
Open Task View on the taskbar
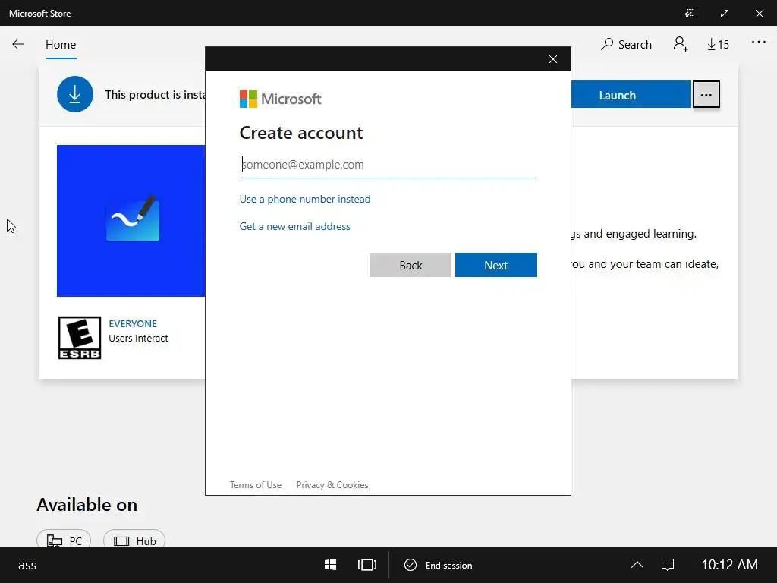point(367,565)
